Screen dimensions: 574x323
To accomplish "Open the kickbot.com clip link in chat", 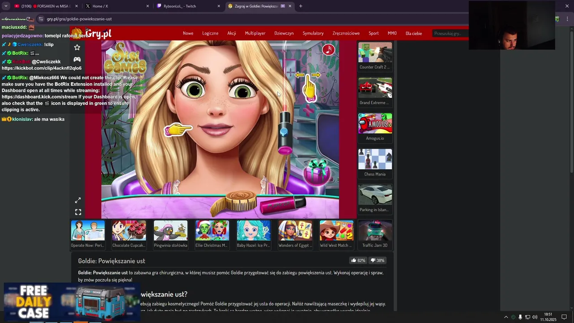I will point(42,68).
